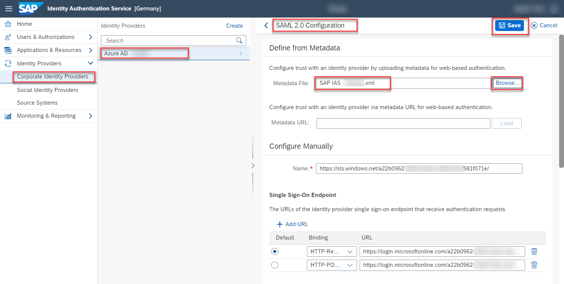Image resolution: width=564 pixels, height=284 pixels.
Task: Open Source Systems
Action: pos(37,103)
